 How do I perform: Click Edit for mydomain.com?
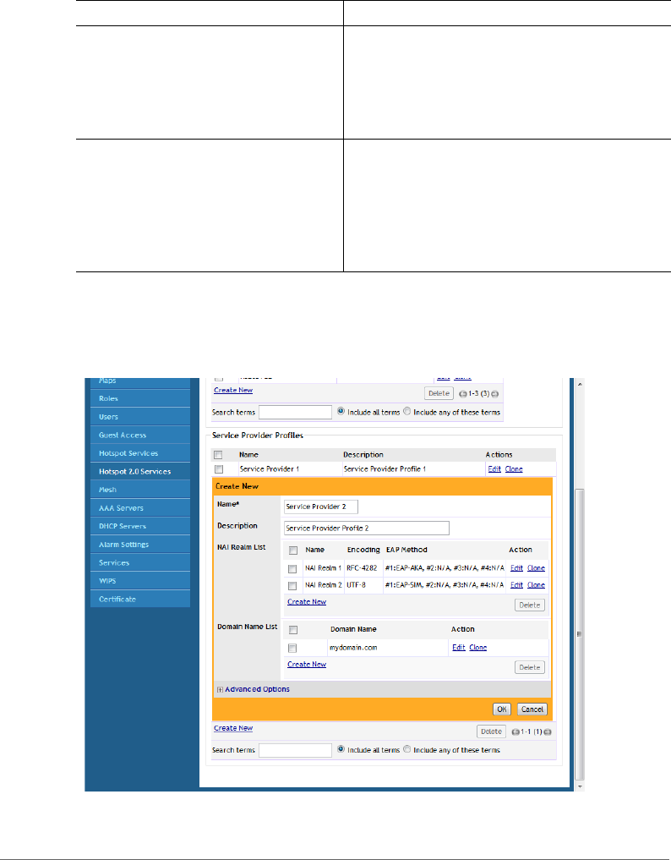coord(459,648)
